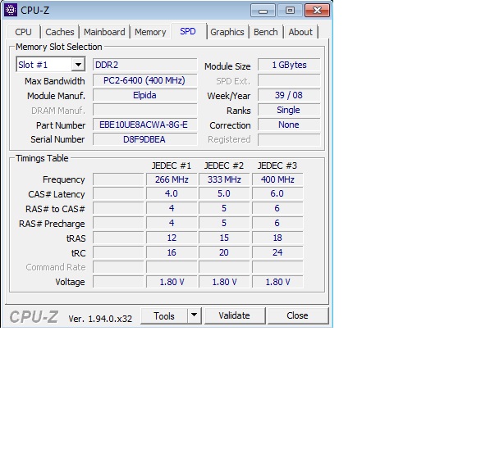The width and height of the screenshot is (504, 458).
Task: Click the Validate button
Action: (235, 315)
